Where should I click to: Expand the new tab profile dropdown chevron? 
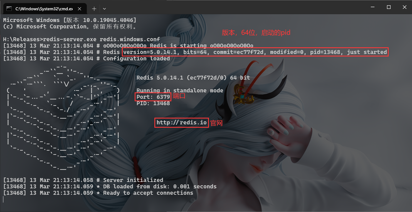104,9
